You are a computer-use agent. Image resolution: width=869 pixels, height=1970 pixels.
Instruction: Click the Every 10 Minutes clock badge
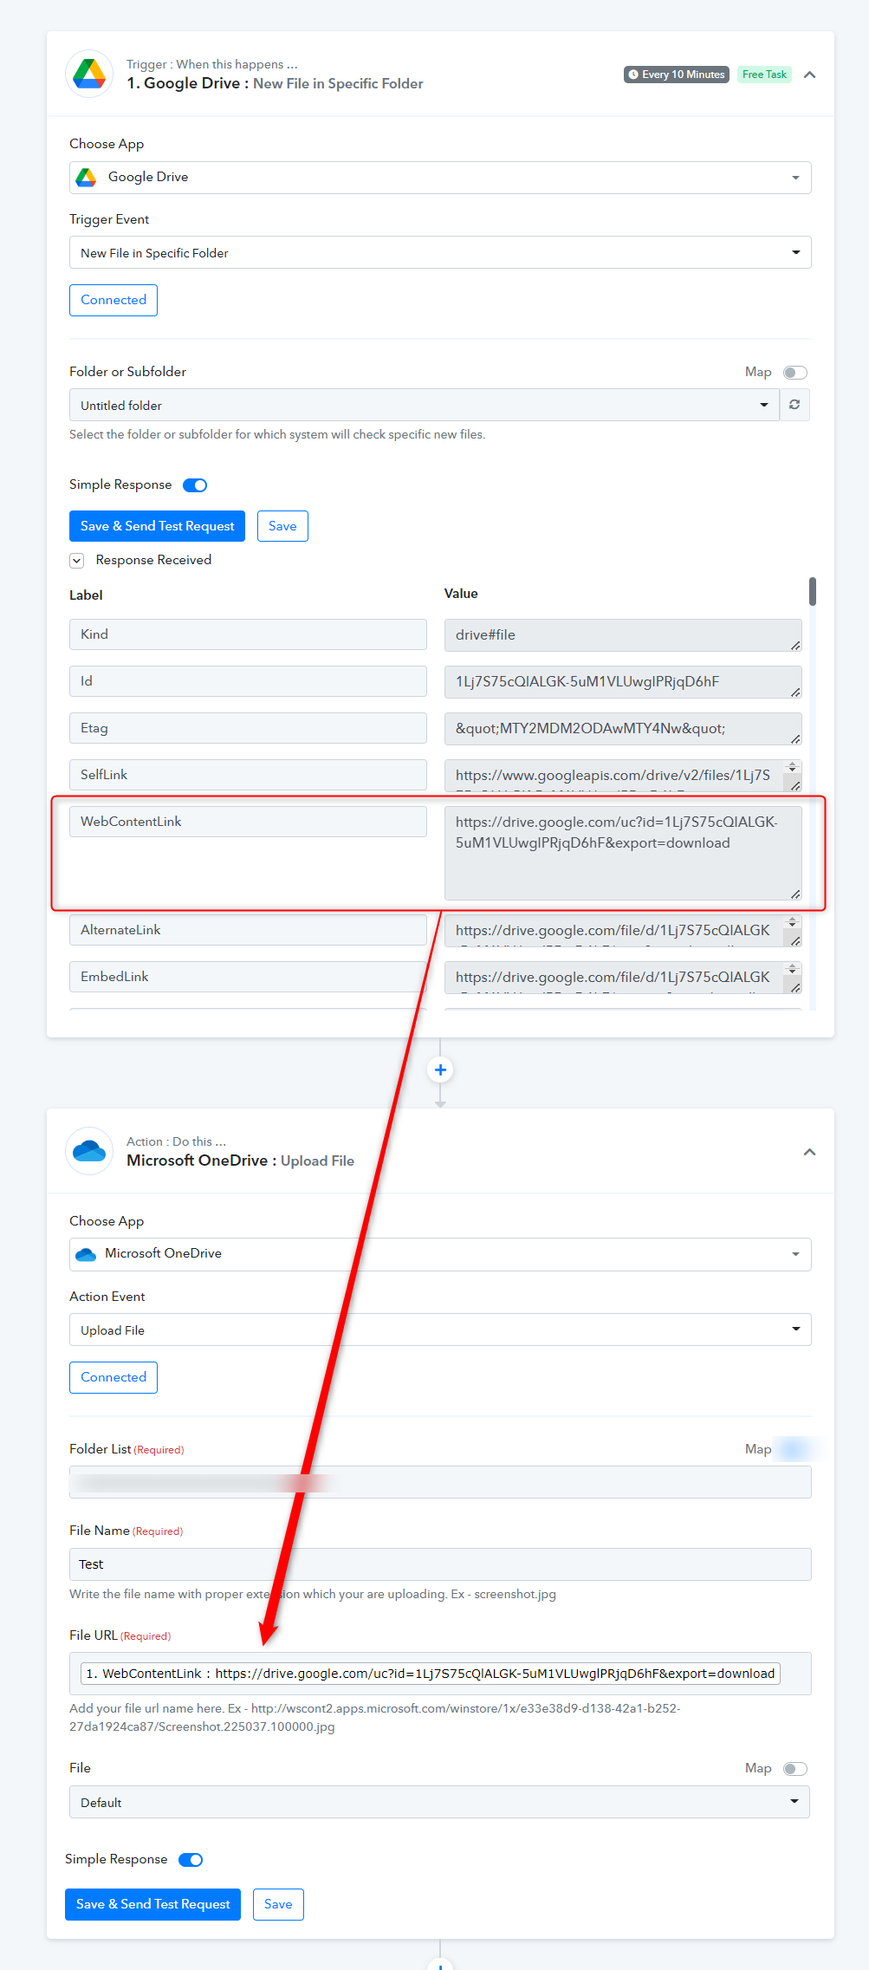677,75
